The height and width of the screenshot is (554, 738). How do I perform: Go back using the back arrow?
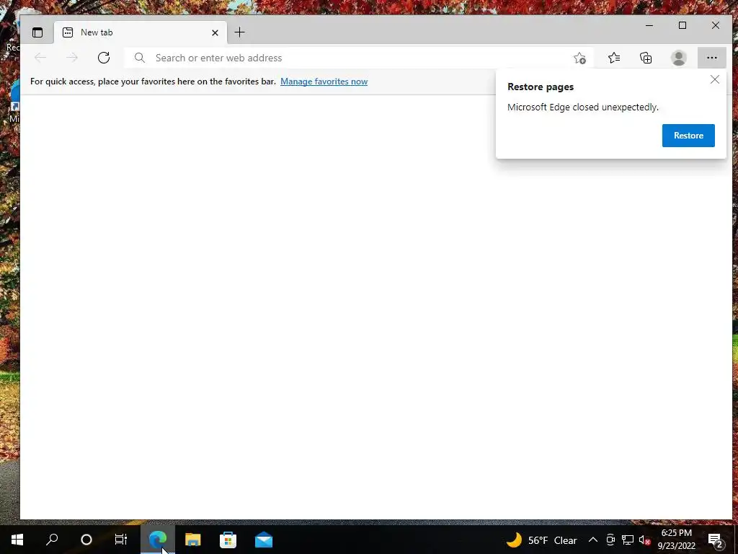pyautogui.click(x=40, y=58)
